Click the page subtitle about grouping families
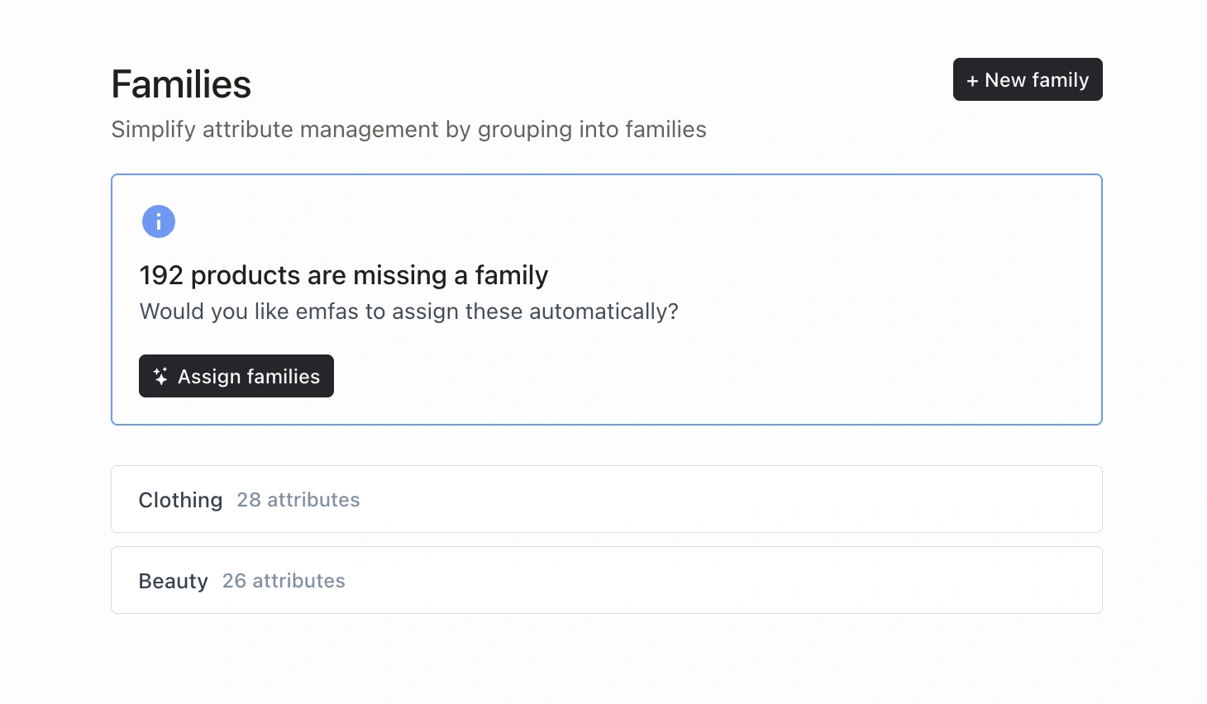This screenshot has height=704, width=1207. pos(408,130)
